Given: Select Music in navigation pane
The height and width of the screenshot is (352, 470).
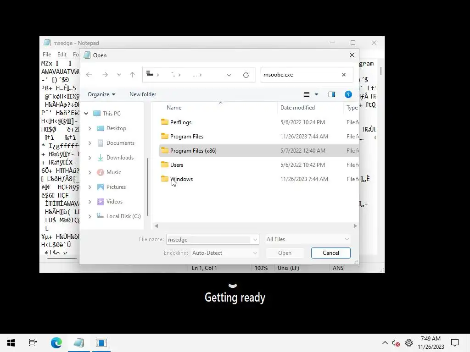Looking at the screenshot, I should click(x=114, y=172).
